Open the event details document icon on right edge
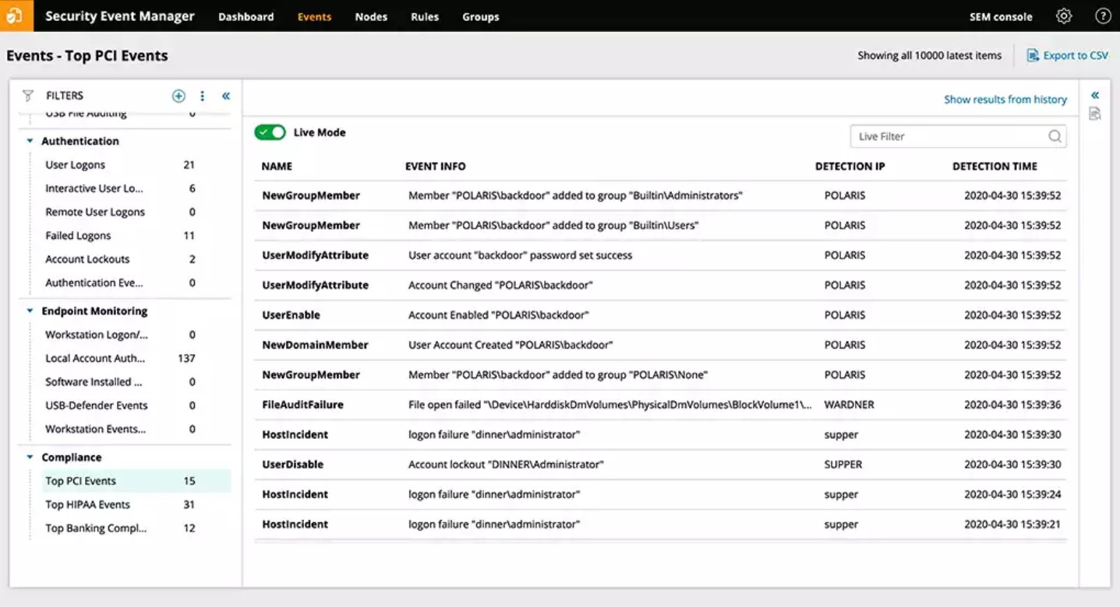The width and height of the screenshot is (1120, 607). [1094, 112]
